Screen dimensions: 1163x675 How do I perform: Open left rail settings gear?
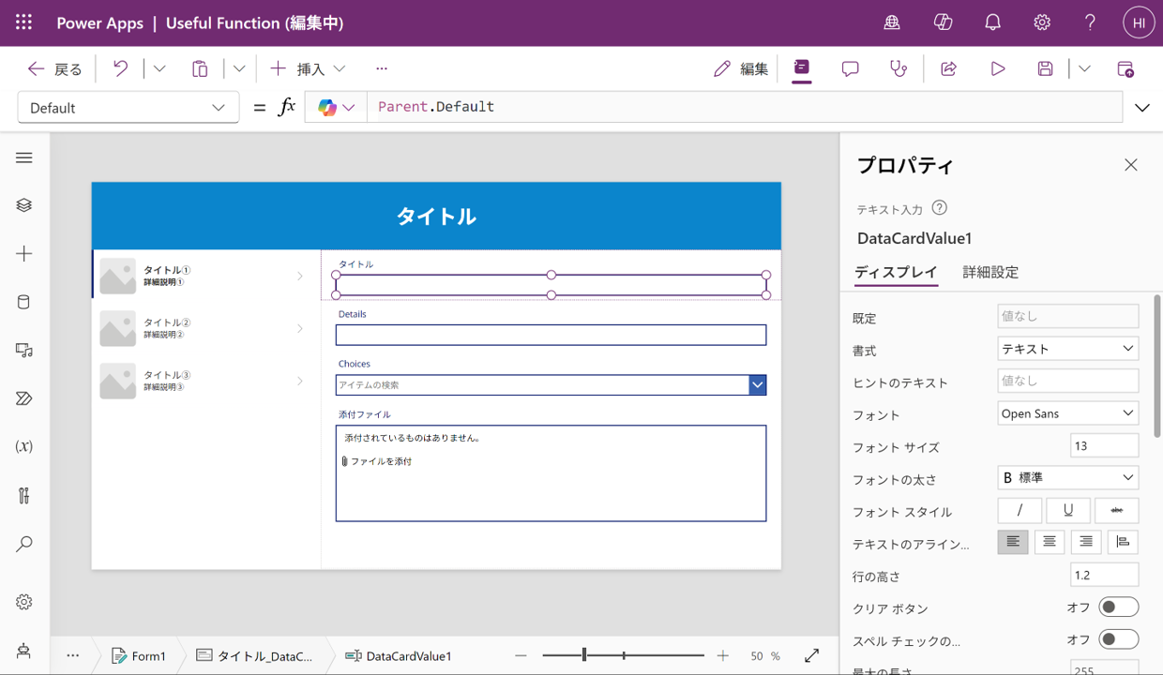point(24,602)
